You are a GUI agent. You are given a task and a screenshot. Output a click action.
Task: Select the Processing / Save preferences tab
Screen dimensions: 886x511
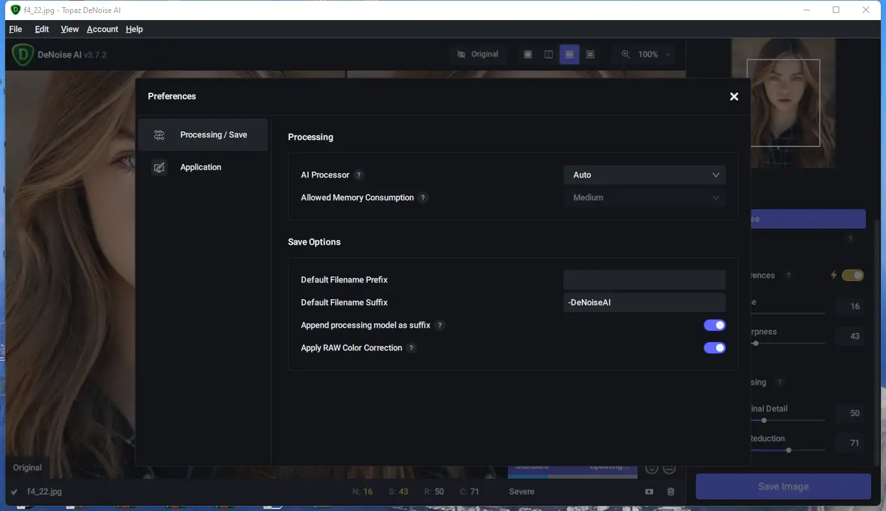pyautogui.click(x=203, y=135)
